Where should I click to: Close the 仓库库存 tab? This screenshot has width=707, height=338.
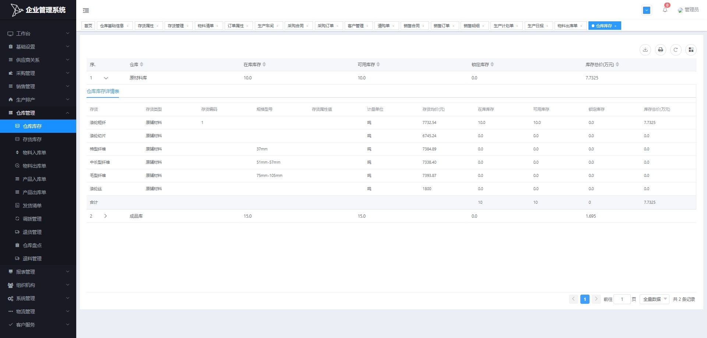615,26
